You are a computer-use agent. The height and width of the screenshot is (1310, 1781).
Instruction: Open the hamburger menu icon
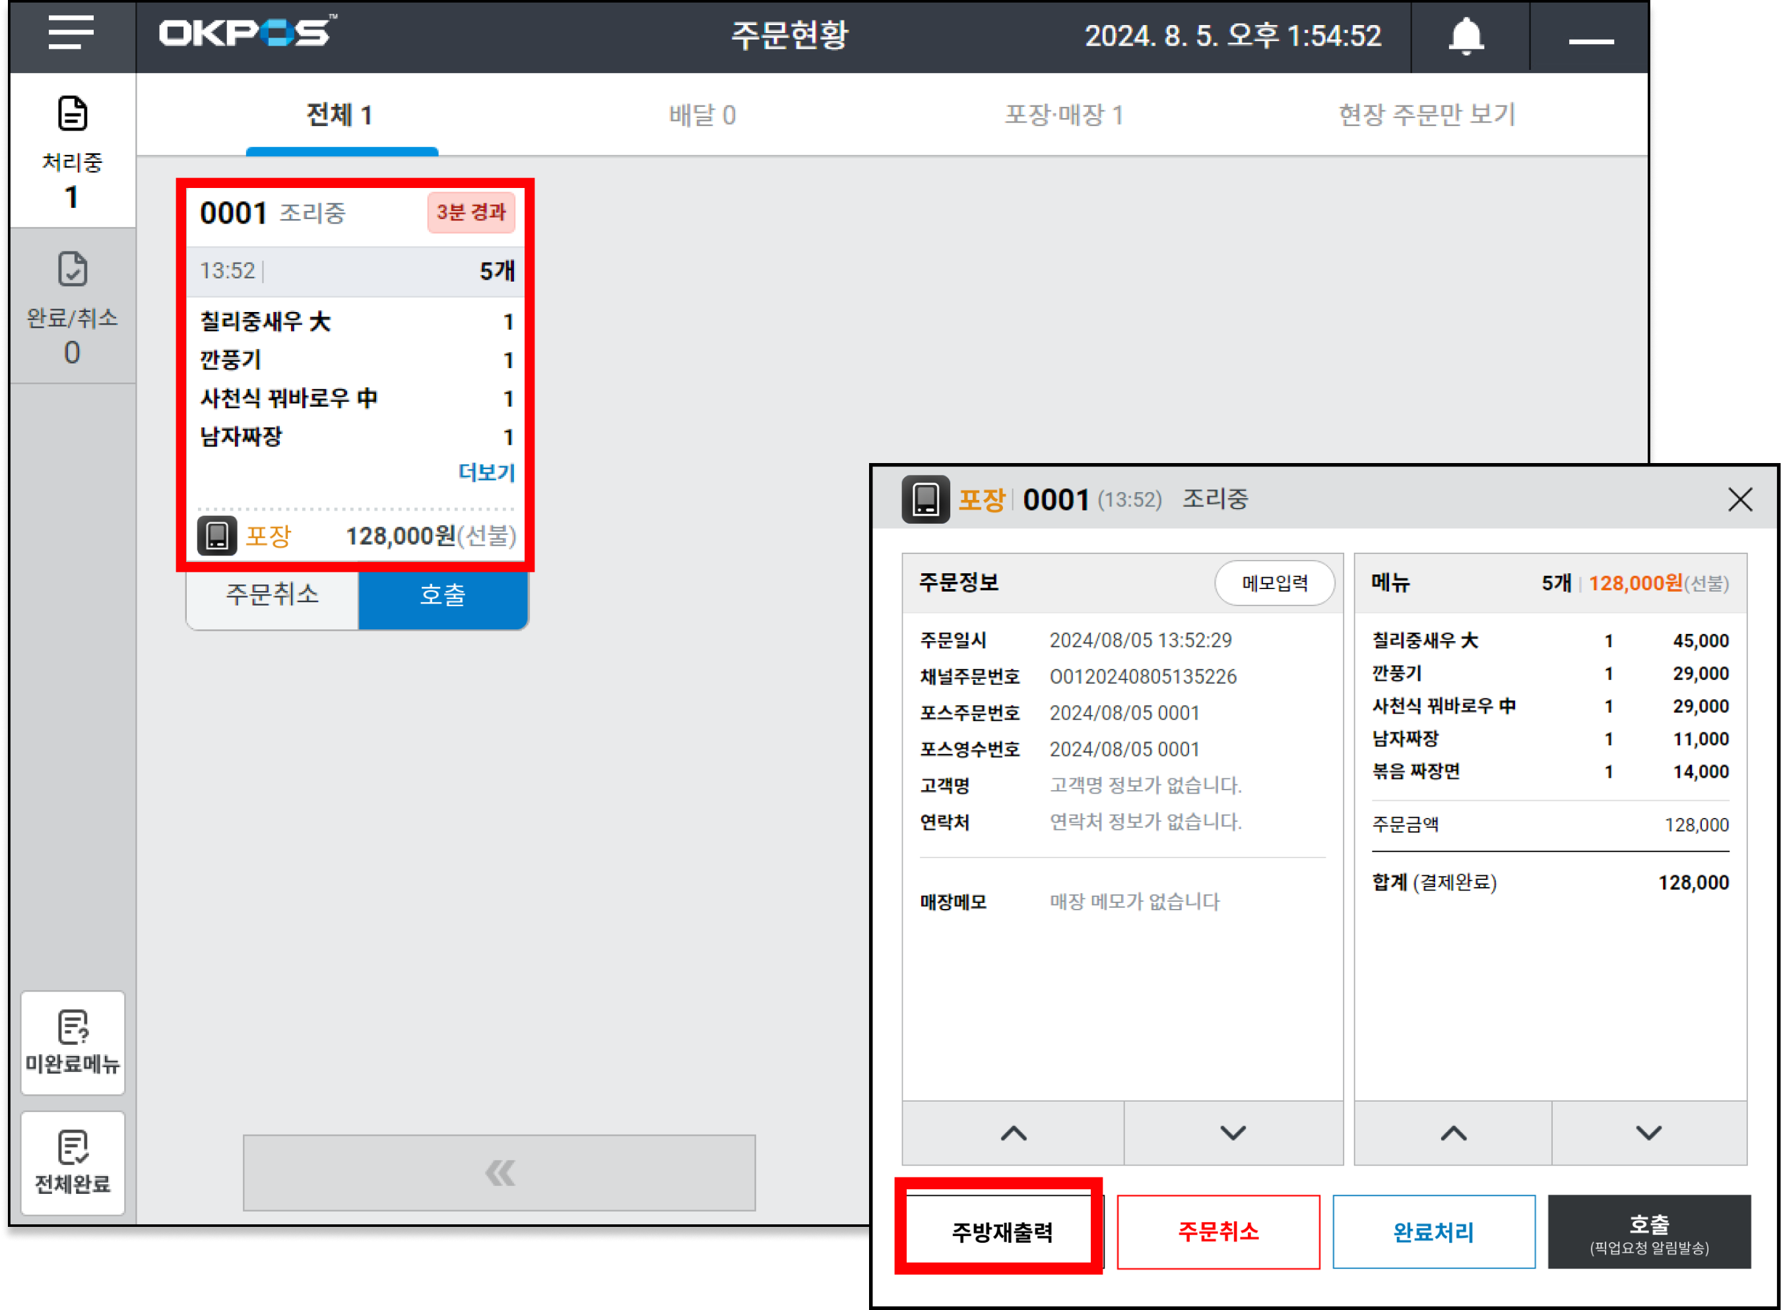[x=71, y=33]
